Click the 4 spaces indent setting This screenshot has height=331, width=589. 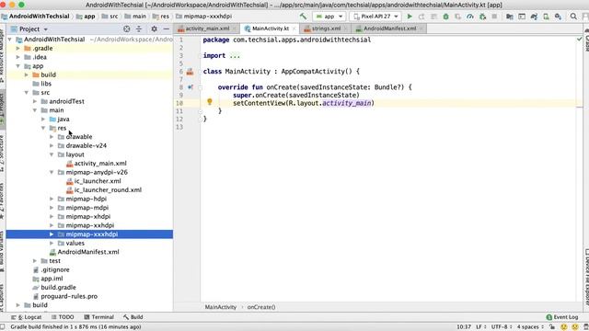point(530,327)
